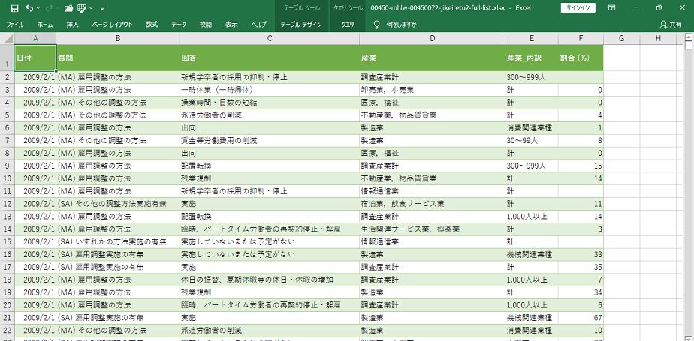The width and height of the screenshot is (694, 341).
Task: Click 情報通信業 in row 11
Action: point(432,191)
